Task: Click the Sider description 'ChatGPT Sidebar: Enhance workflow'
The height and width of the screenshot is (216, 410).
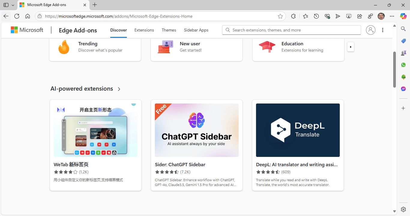Action: [x=195, y=182]
